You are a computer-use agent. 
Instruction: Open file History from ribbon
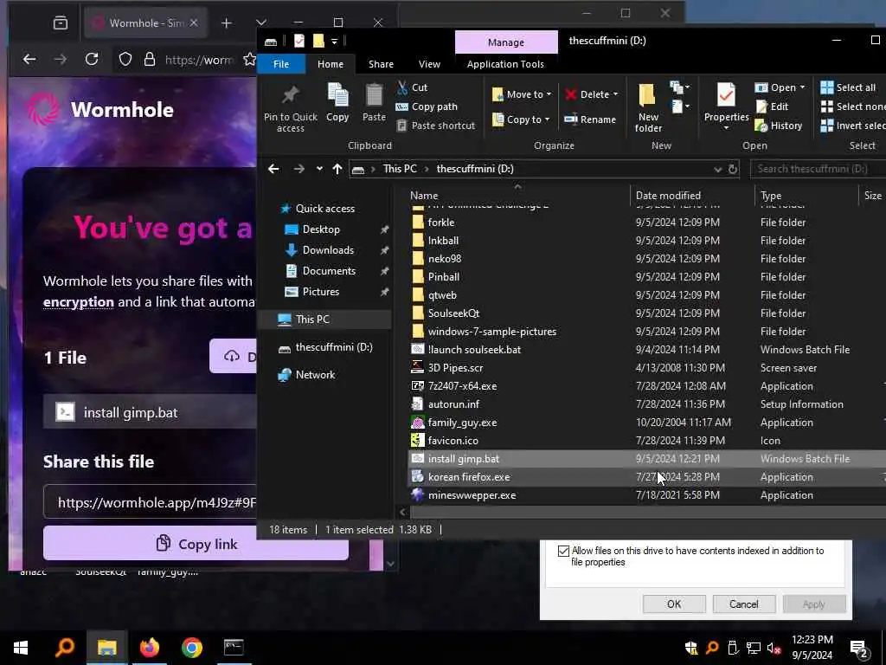(779, 126)
